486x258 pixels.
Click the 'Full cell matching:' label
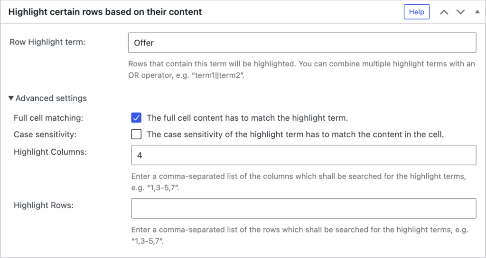(x=48, y=117)
